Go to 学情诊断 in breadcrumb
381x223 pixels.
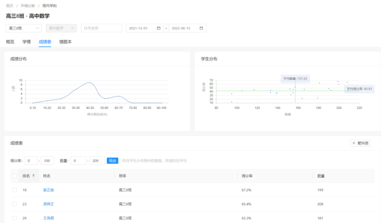pyautogui.click(x=28, y=6)
